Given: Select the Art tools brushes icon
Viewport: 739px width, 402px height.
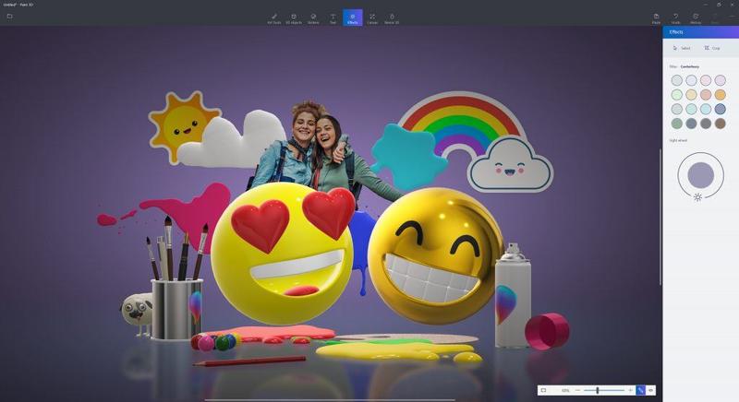Looking at the screenshot, I should coord(274,18).
